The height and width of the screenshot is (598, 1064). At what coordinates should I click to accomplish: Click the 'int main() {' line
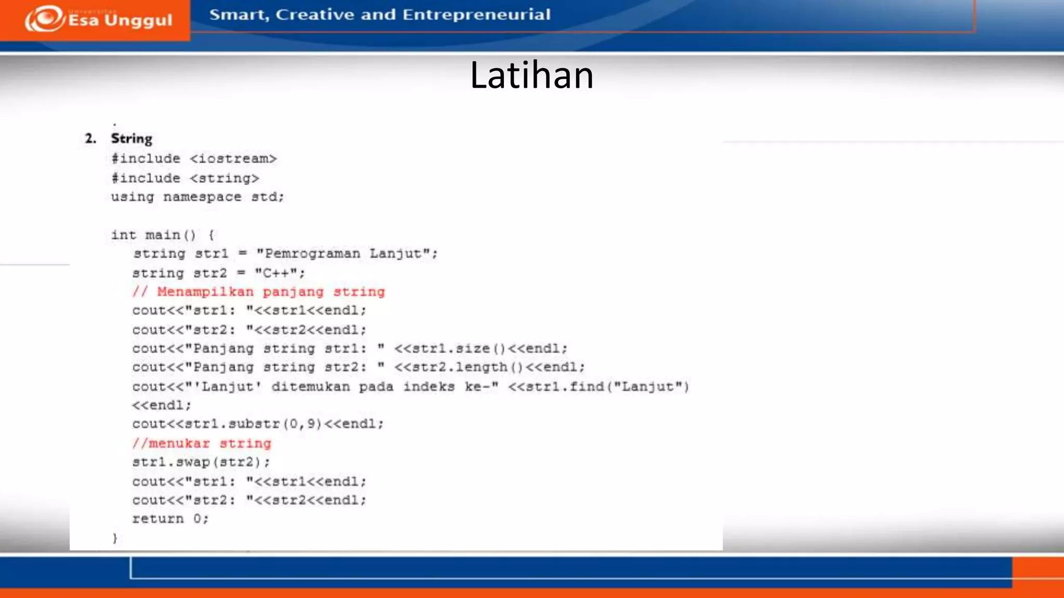(x=163, y=235)
